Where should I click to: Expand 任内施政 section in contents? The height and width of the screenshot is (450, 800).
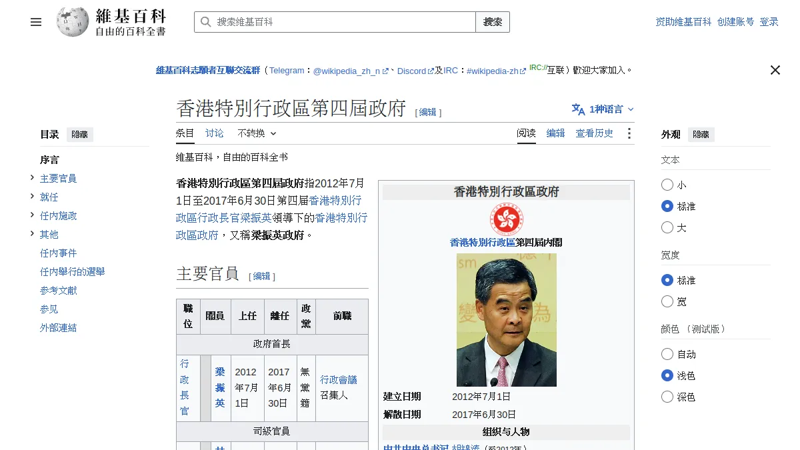[x=32, y=215]
